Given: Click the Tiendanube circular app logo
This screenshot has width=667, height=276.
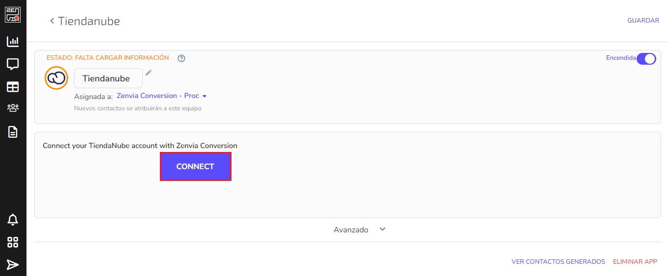Looking at the screenshot, I should (x=56, y=78).
